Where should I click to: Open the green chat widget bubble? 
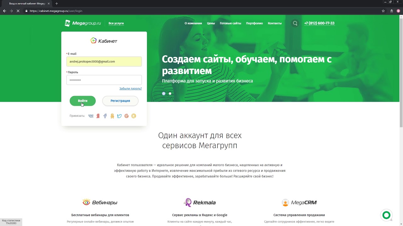point(386,215)
